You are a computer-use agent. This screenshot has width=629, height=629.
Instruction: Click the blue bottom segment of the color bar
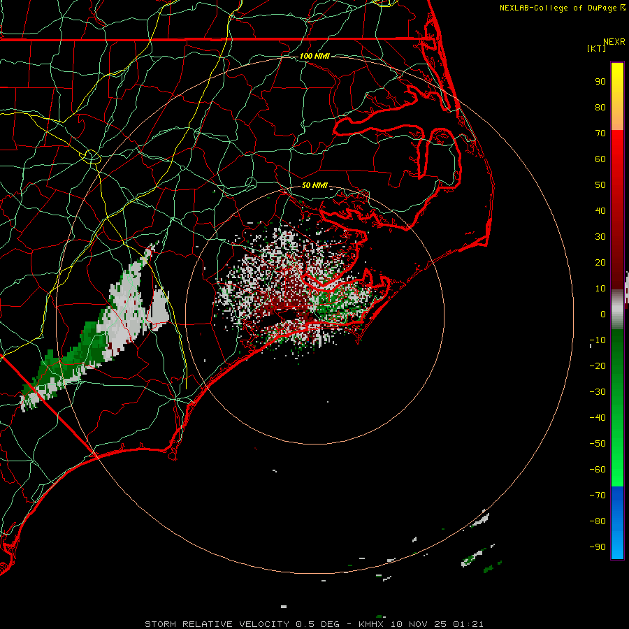[x=617, y=523]
